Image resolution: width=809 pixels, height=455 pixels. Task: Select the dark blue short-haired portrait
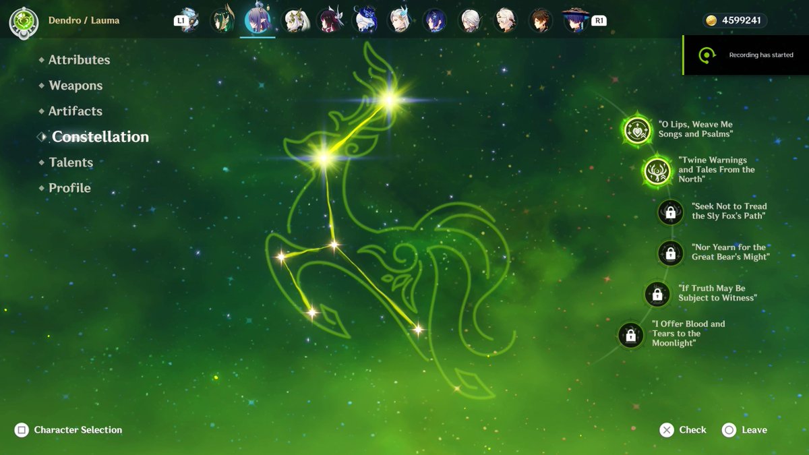click(x=435, y=20)
